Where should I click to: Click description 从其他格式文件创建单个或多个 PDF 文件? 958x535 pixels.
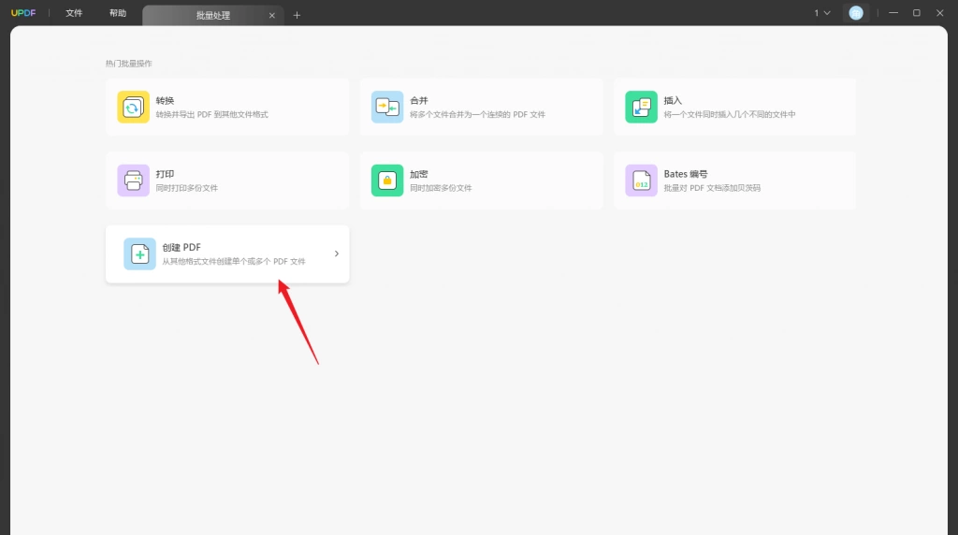[234, 261]
